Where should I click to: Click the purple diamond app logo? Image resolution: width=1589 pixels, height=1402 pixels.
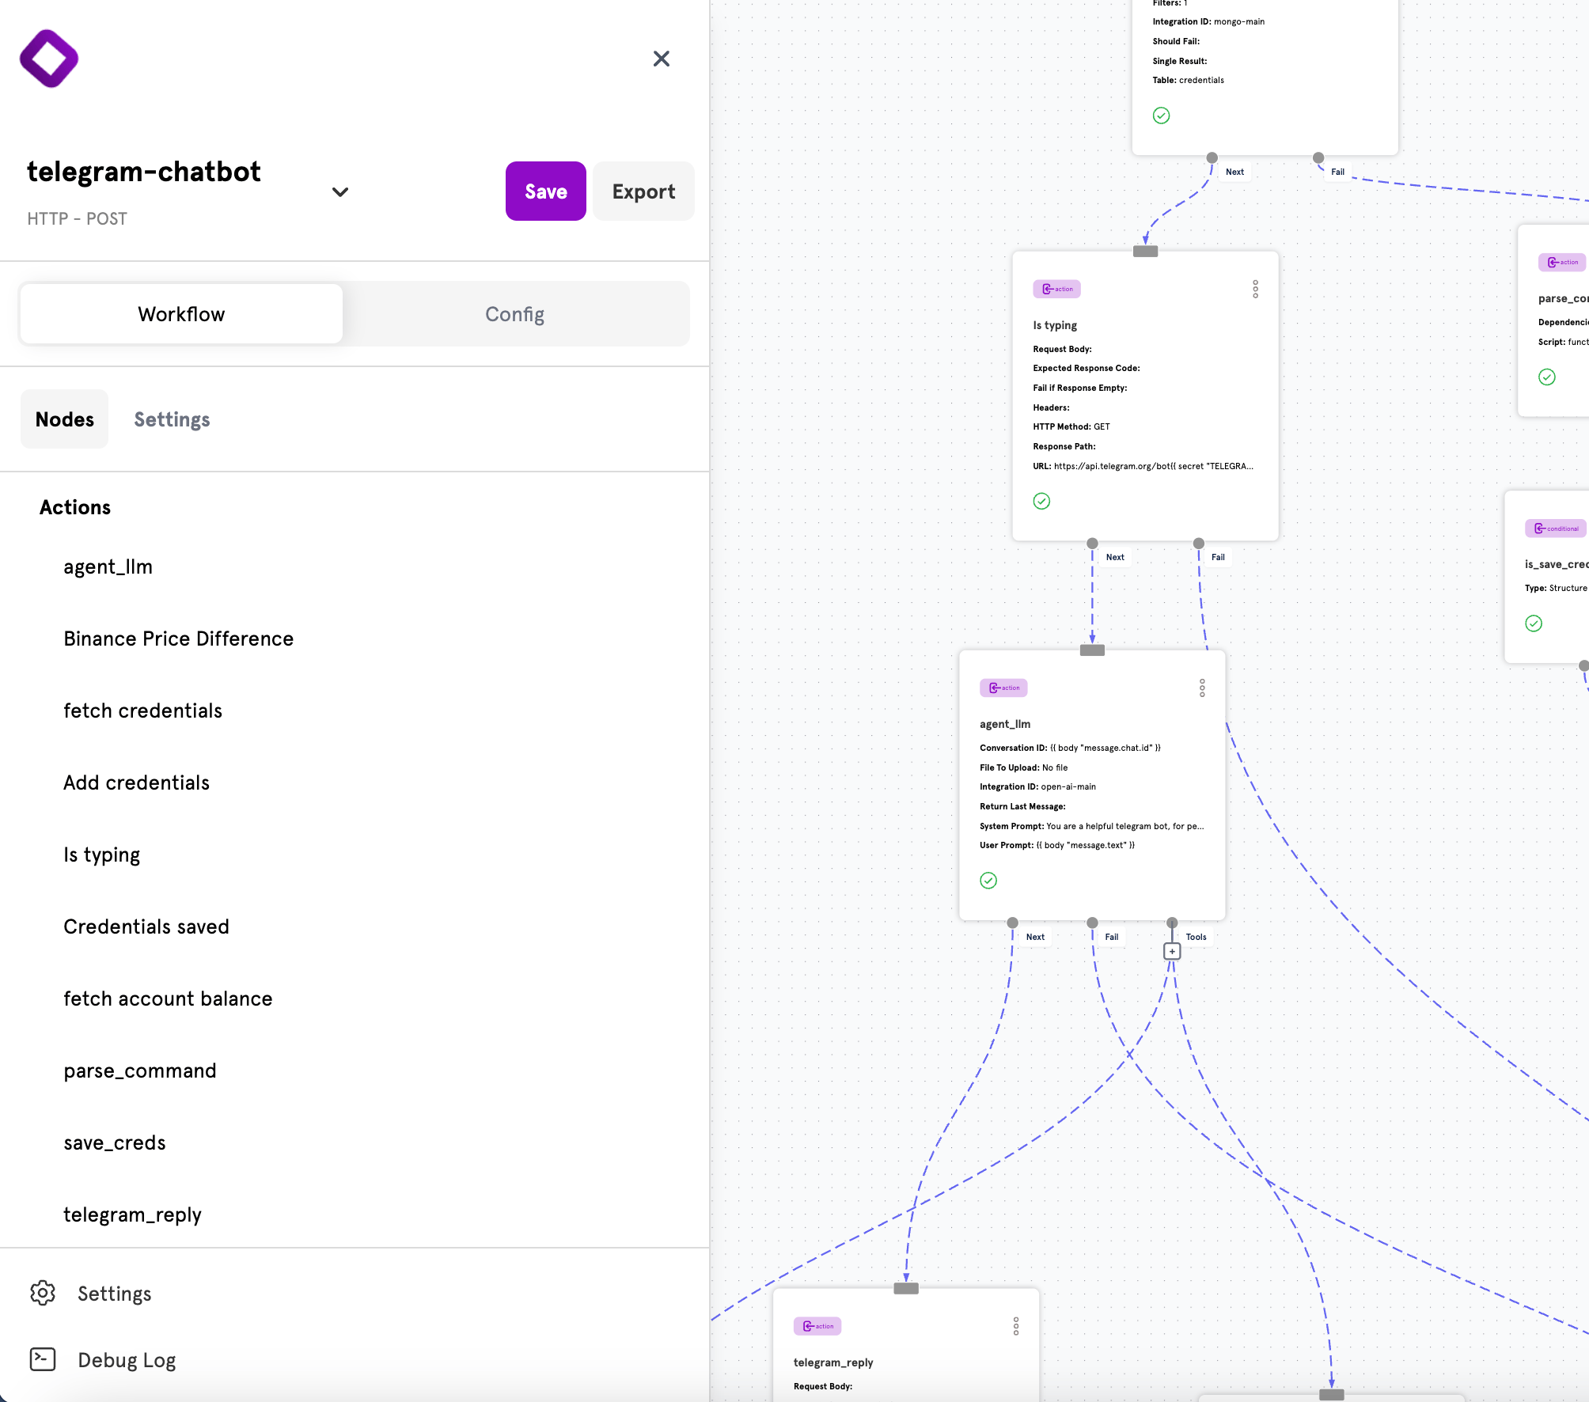pyautogui.click(x=49, y=59)
